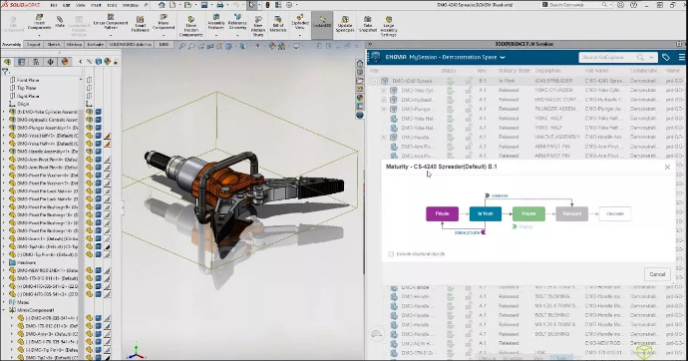This screenshot has height=361, width=688.
Task: Click the Insert Components tool
Action: [39, 22]
